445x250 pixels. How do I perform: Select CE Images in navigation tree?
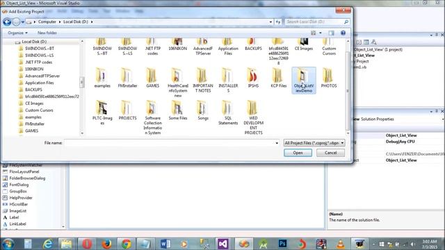(34, 103)
